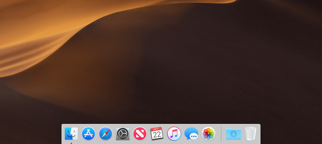Open Finder from the Dock

coord(71,134)
